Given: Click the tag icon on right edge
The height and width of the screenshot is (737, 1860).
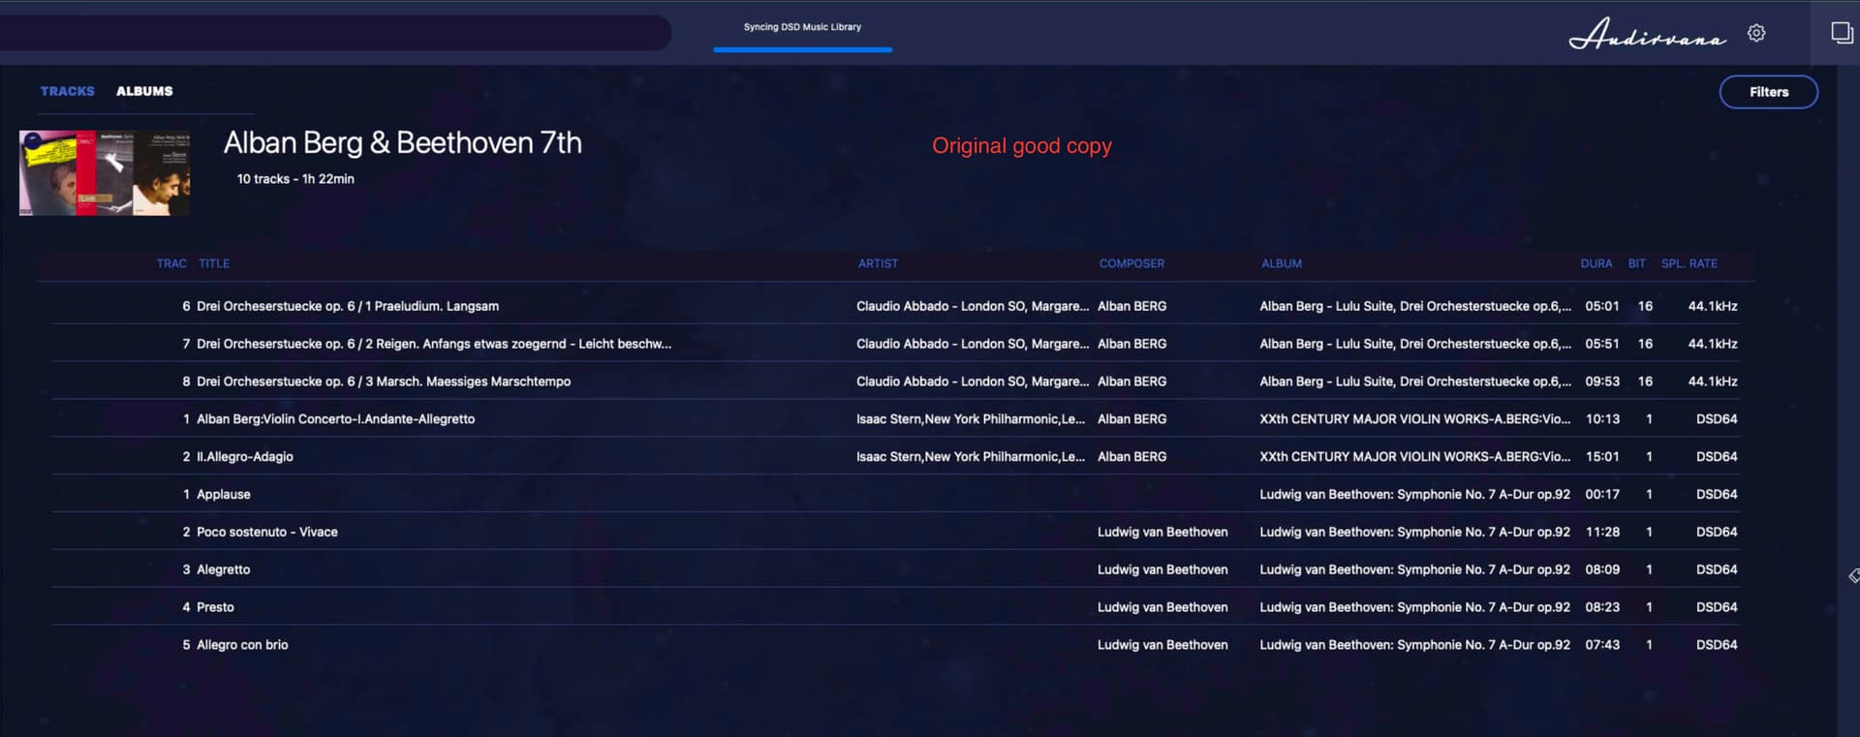Looking at the screenshot, I should coord(1853,576).
